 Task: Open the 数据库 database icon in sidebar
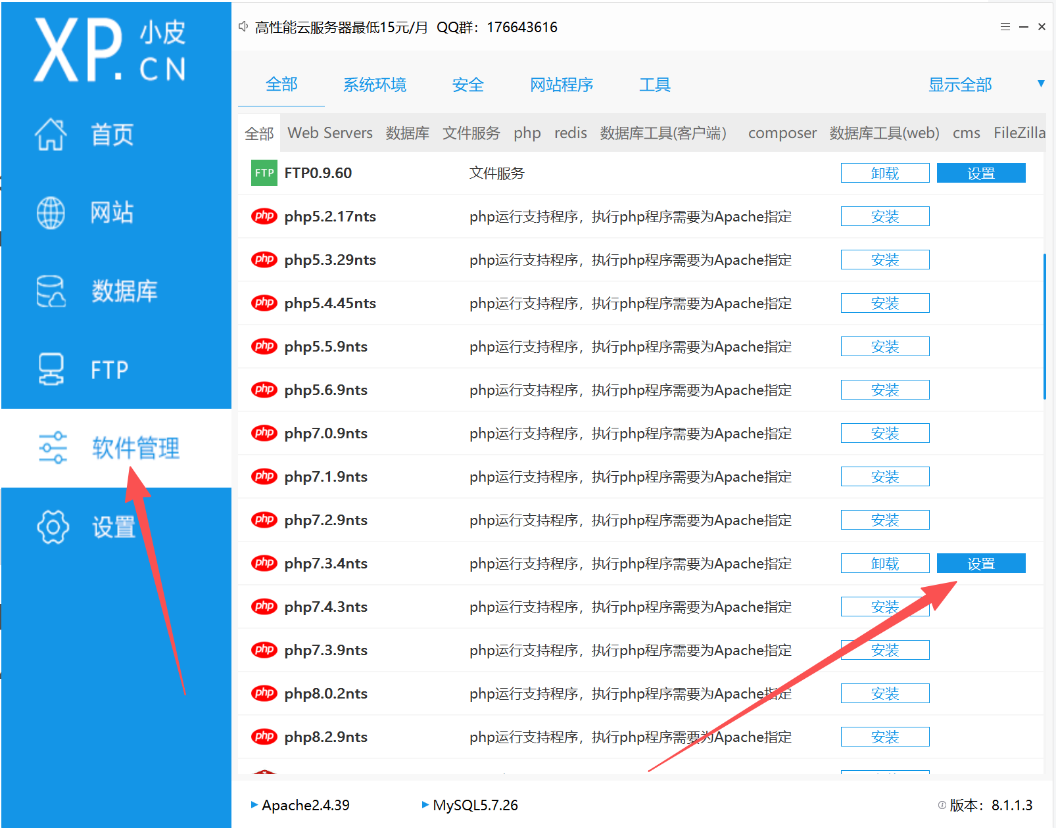click(51, 291)
